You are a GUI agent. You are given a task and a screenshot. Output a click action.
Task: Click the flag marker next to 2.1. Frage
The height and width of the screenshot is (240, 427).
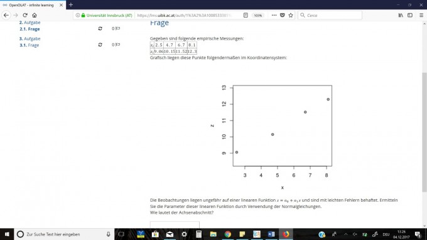[117, 28]
